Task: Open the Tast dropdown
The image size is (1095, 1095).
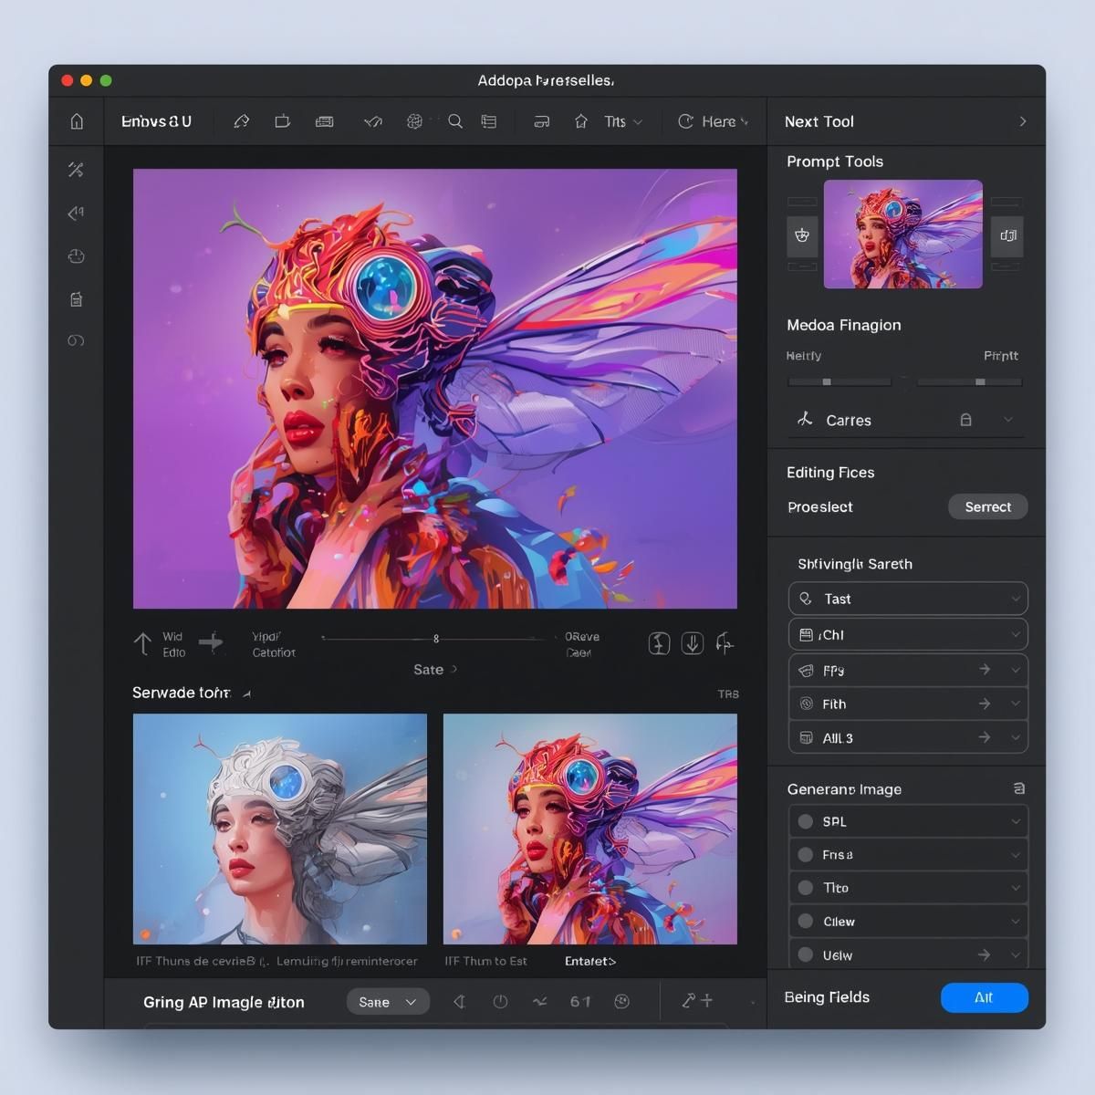Action: click(x=907, y=599)
